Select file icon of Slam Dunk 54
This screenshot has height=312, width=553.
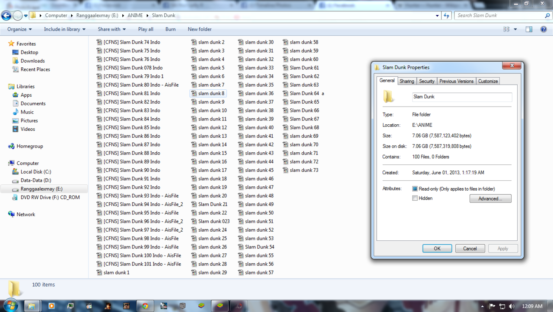point(241,247)
